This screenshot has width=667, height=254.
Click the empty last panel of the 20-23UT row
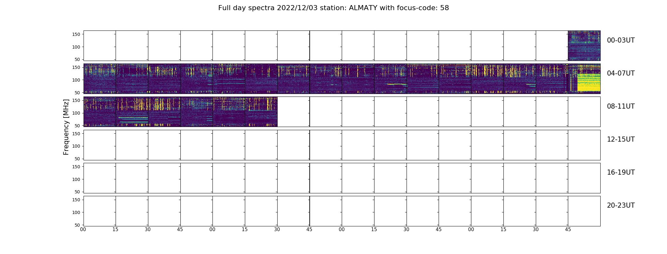pyautogui.click(x=584, y=211)
